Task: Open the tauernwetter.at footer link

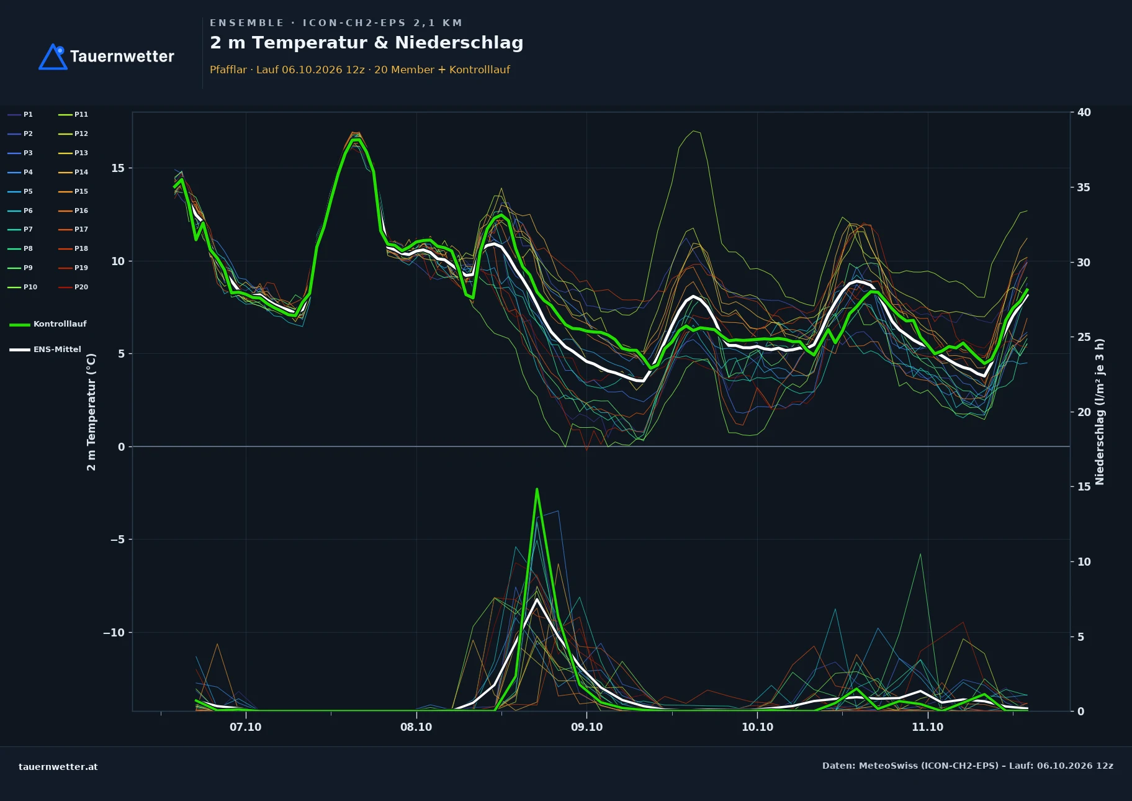Action: [x=58, y=767]
